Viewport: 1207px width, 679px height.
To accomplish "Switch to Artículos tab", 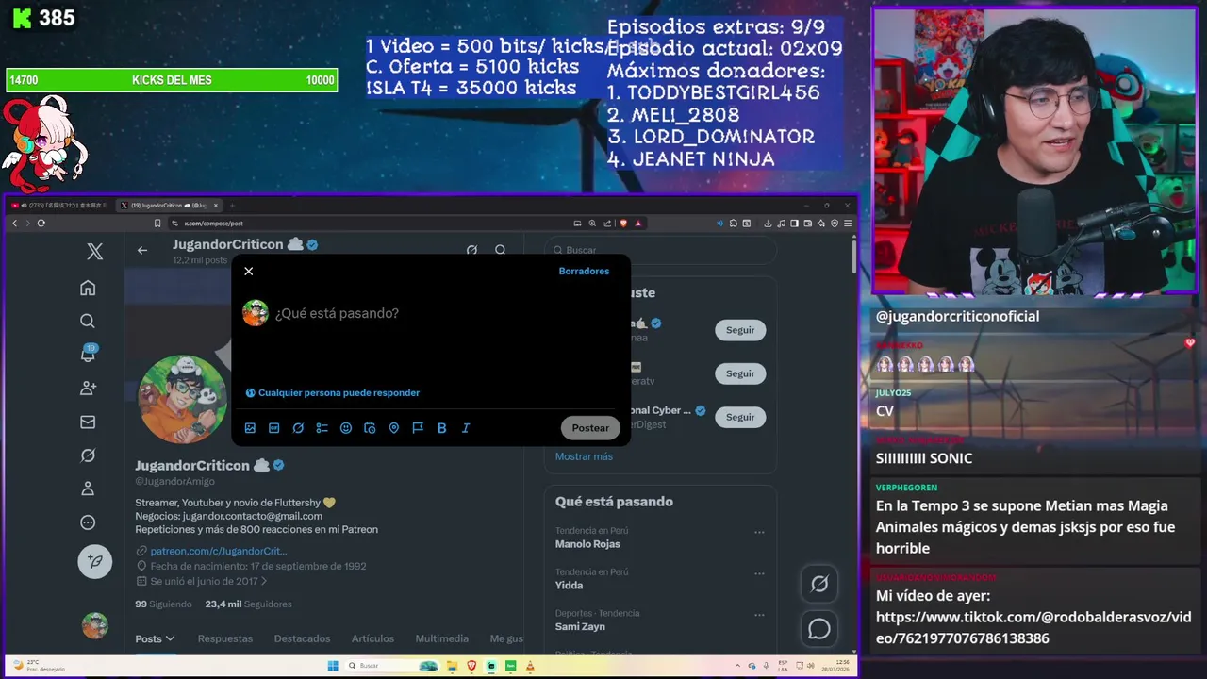I will [x=372, y=638].
